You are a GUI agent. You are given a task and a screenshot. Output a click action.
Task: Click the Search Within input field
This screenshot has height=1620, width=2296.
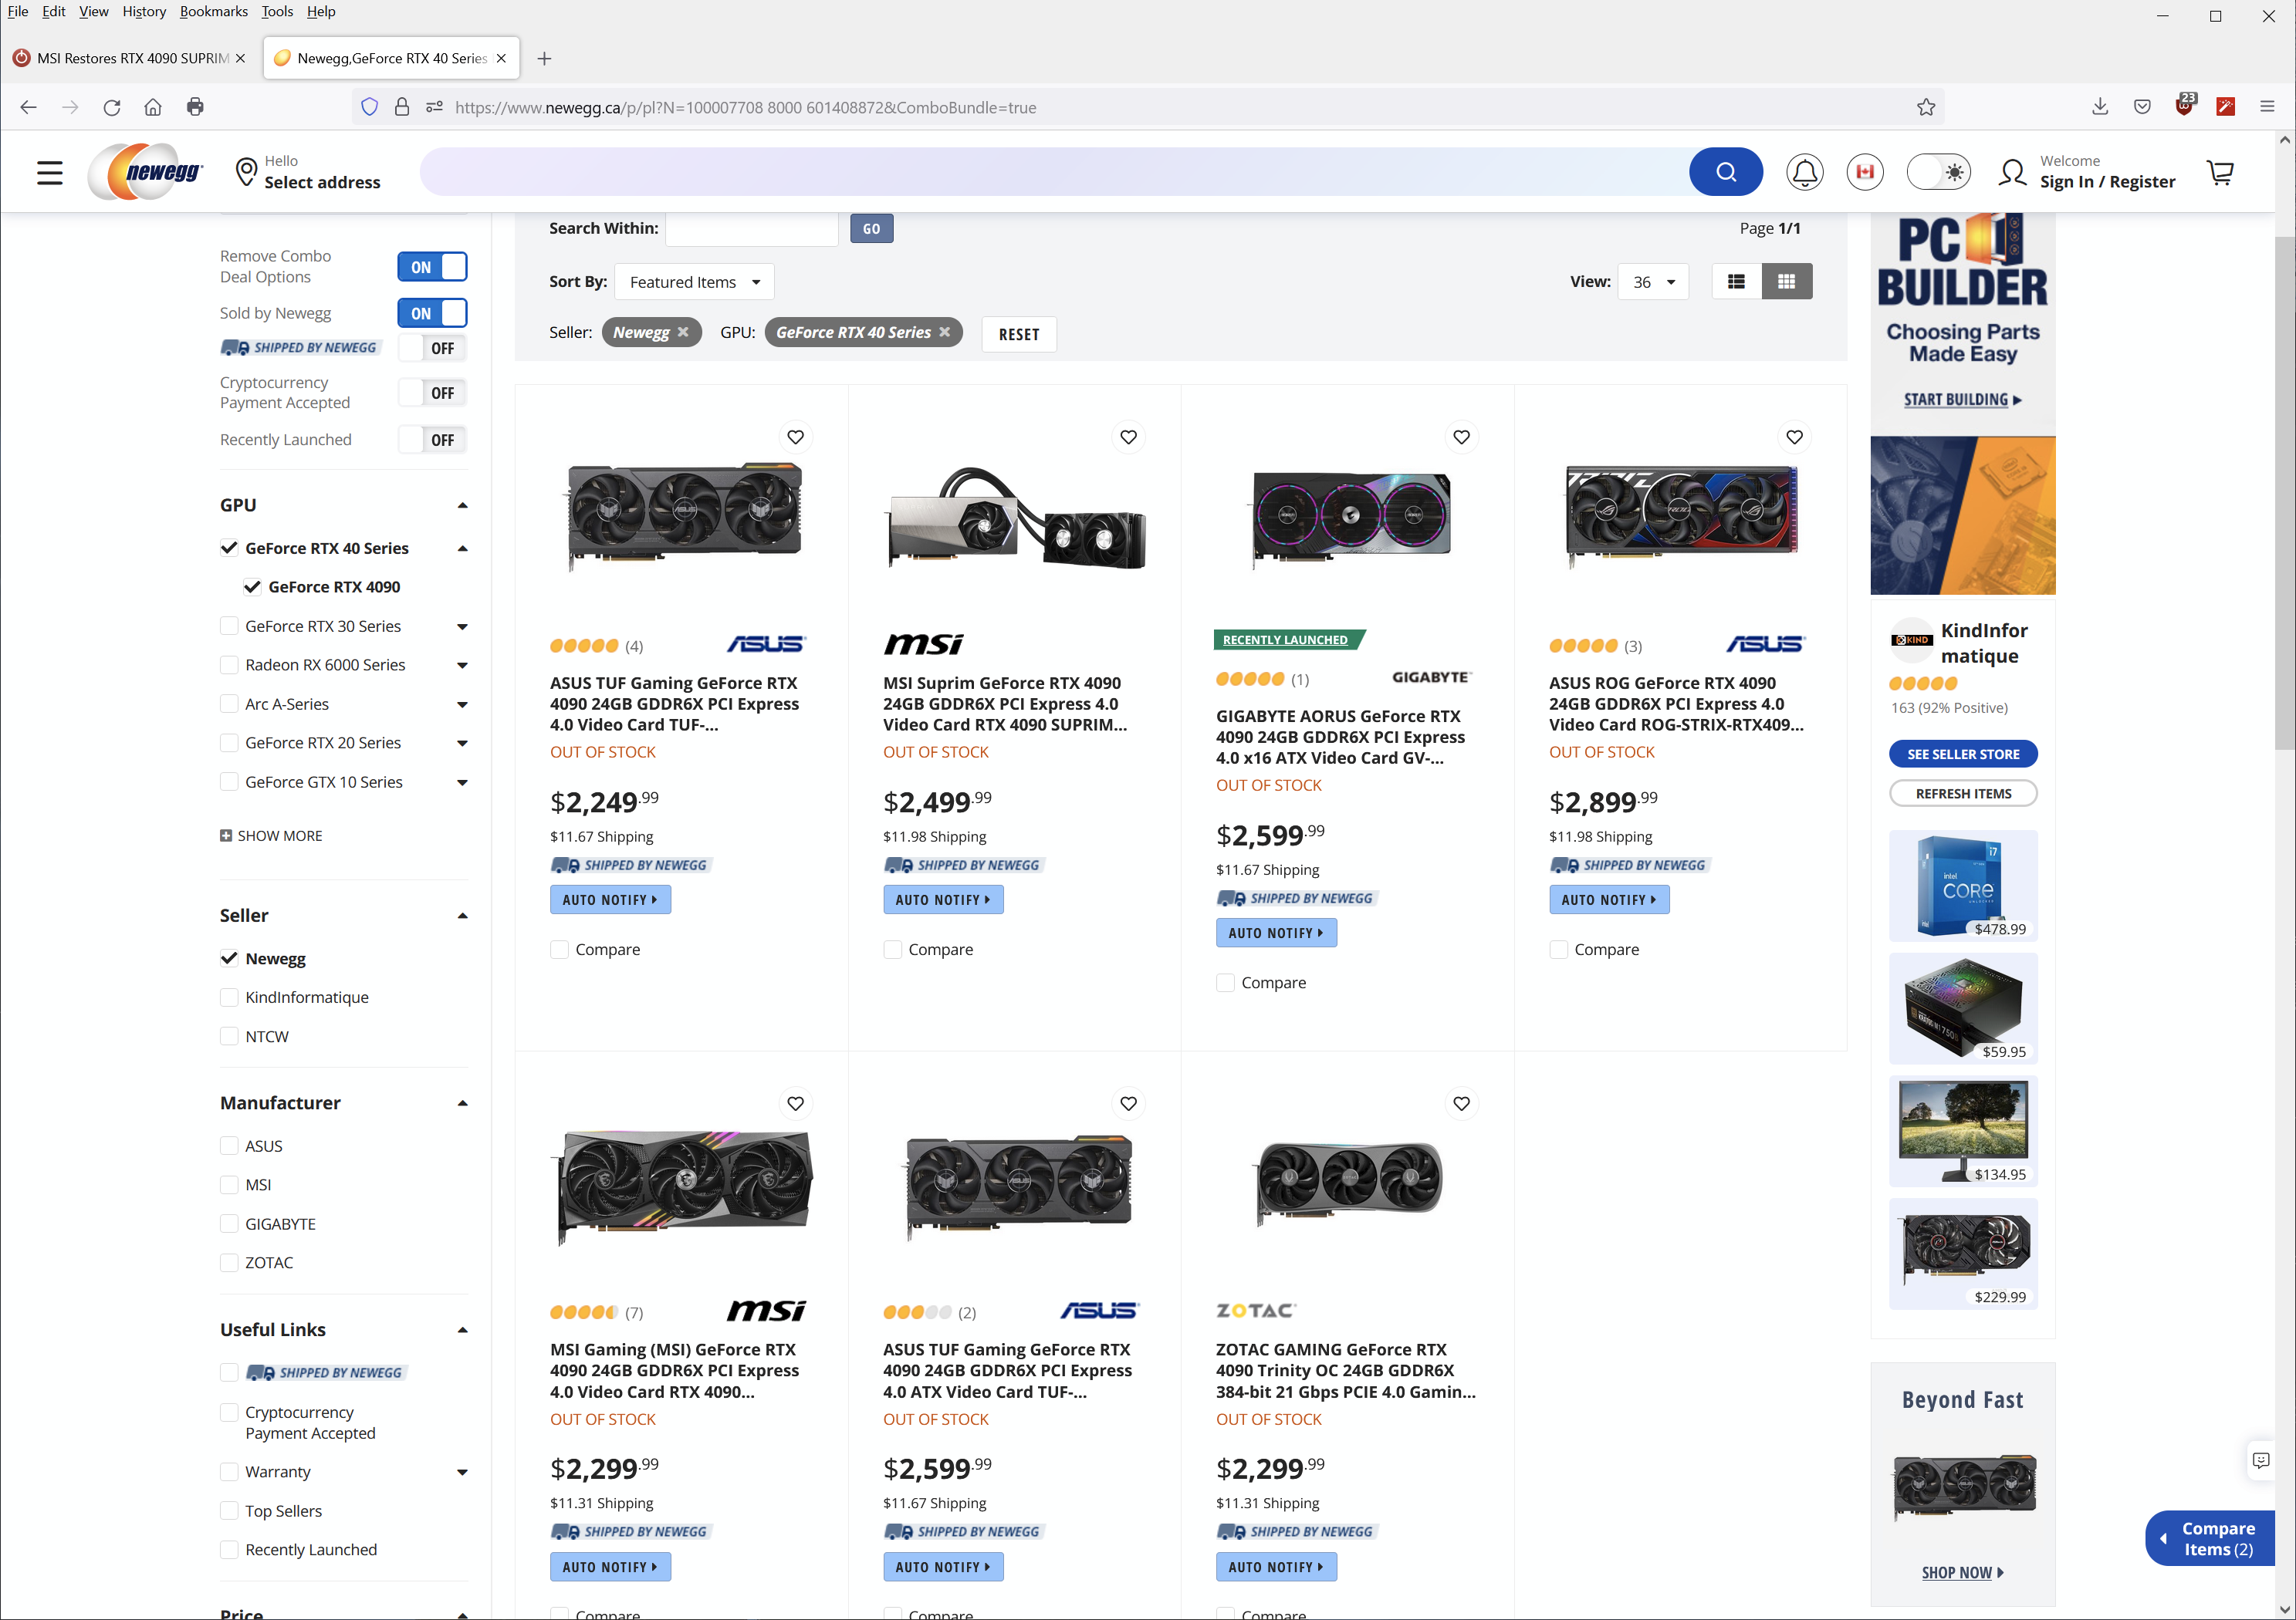coord(752,229)
